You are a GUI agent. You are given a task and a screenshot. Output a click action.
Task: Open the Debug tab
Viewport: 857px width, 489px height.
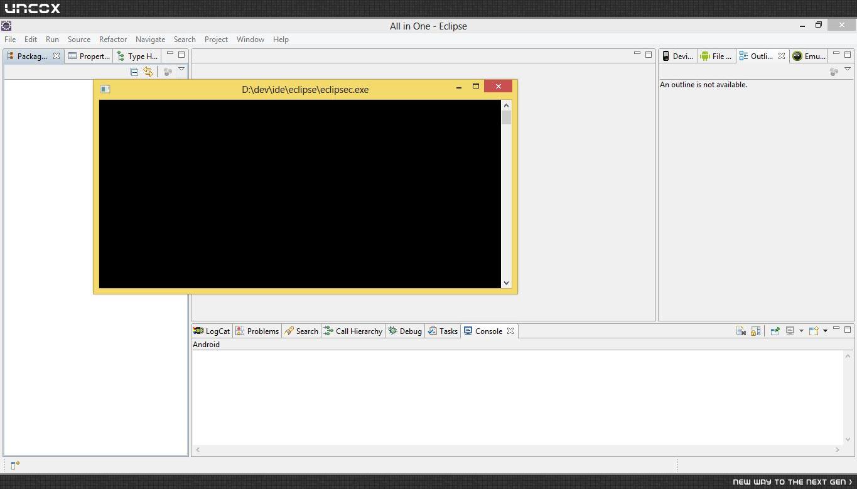[405, 331]
